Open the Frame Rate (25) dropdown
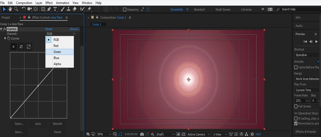The width and height of the screenshot is (321, 137). point(302,101)
